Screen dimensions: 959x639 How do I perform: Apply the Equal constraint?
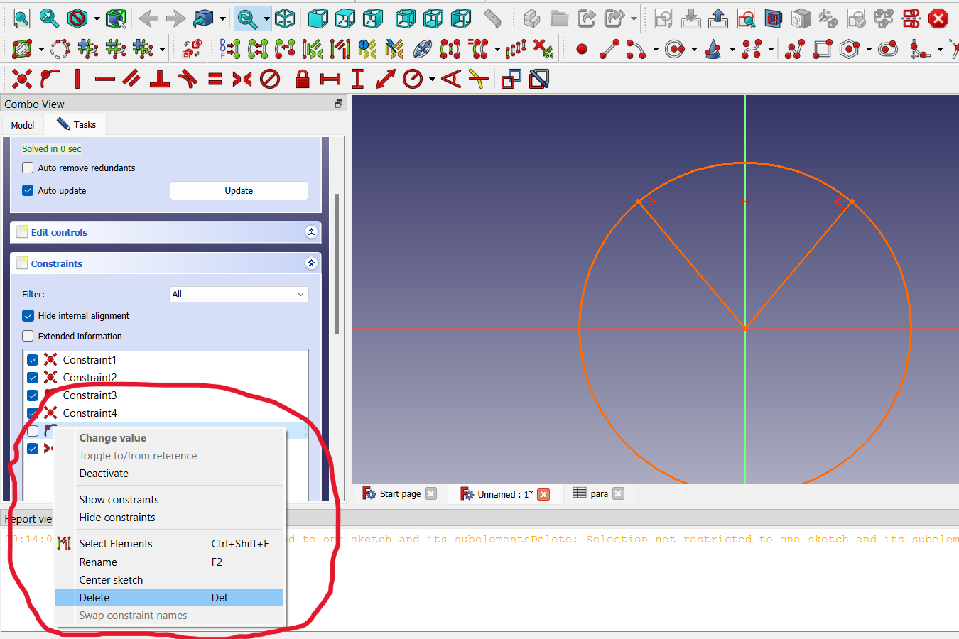pos(215,78)
